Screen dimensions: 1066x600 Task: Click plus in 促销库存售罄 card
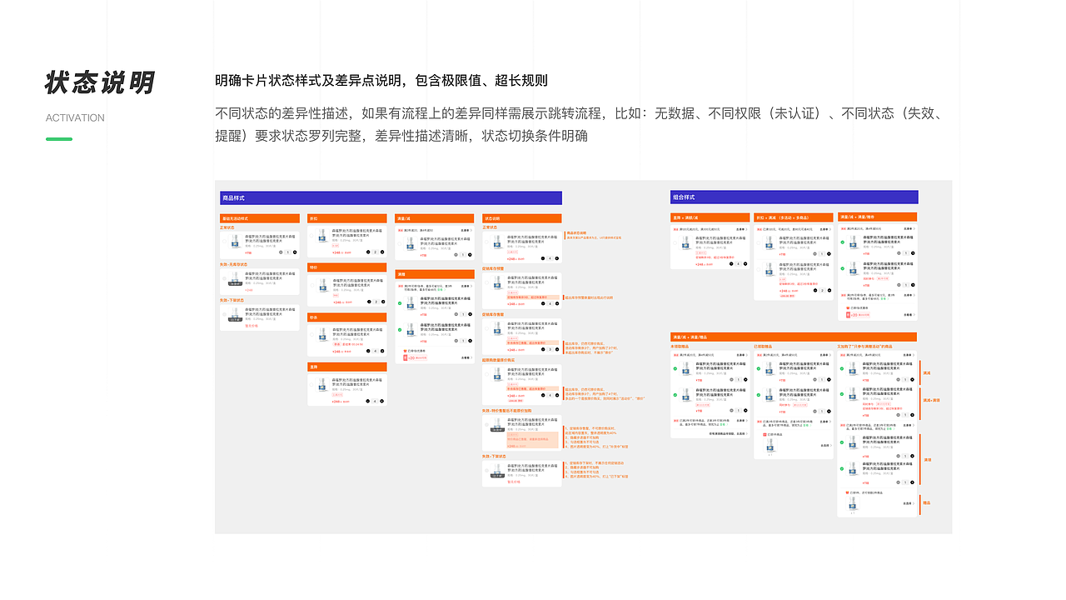(x=557, y=349)
